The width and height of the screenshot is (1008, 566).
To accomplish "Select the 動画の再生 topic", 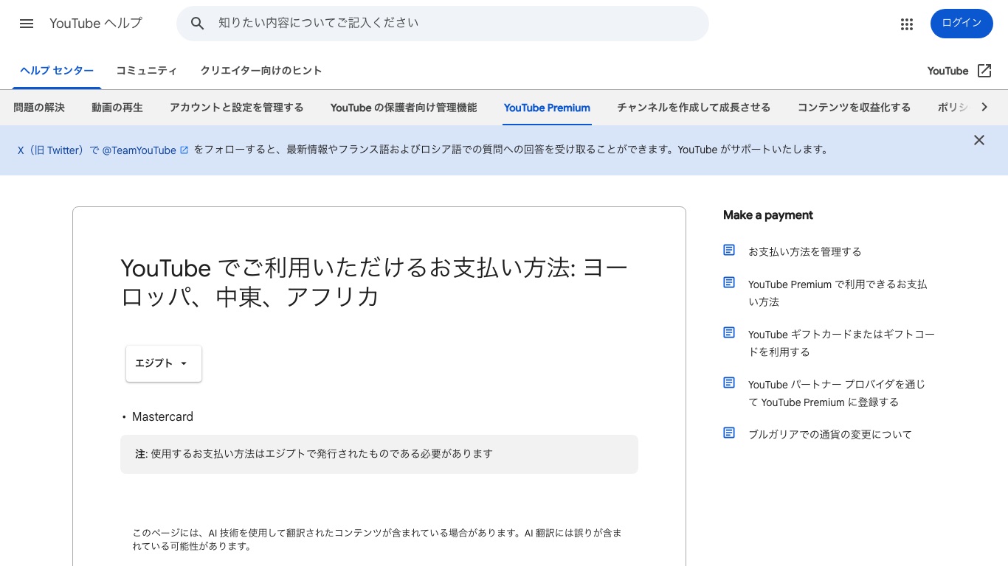I will (117, 108).
